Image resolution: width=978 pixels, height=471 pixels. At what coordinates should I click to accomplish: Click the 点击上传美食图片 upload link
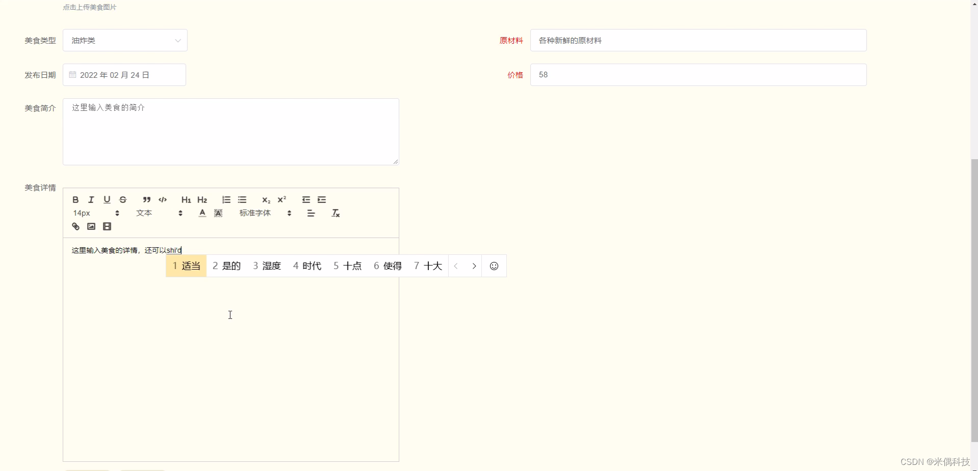(89, 7)
